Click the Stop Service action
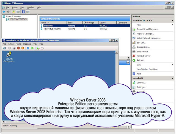 [142, 52]
